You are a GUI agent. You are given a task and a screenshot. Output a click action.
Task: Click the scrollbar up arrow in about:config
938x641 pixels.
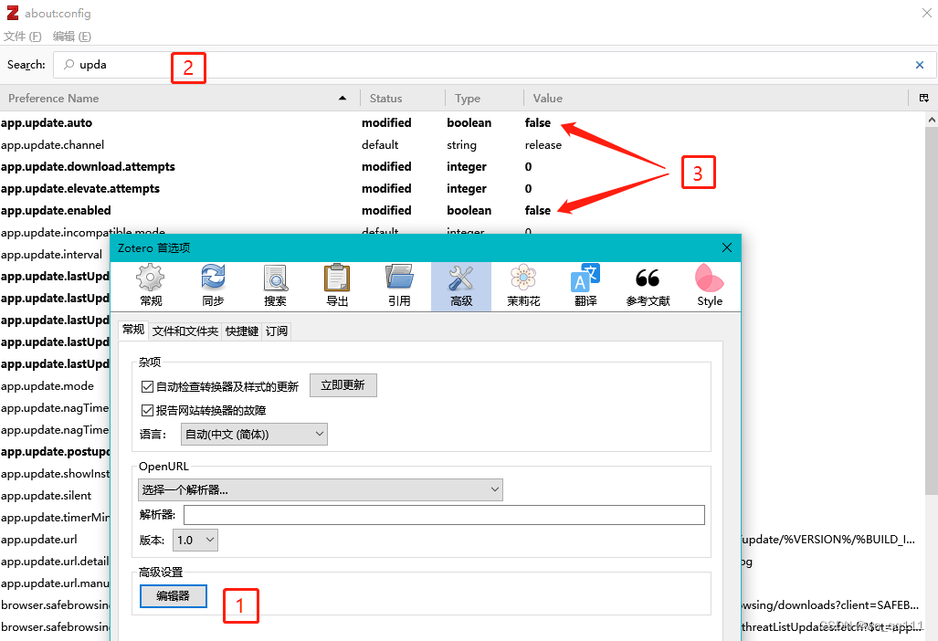[932, 120]
